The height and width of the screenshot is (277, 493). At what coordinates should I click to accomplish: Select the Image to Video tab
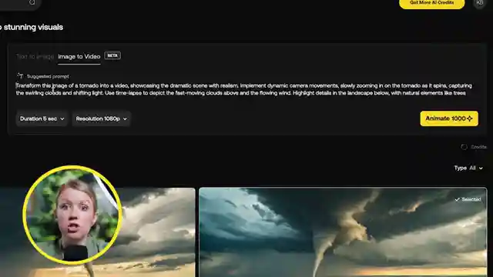point(79,56)
